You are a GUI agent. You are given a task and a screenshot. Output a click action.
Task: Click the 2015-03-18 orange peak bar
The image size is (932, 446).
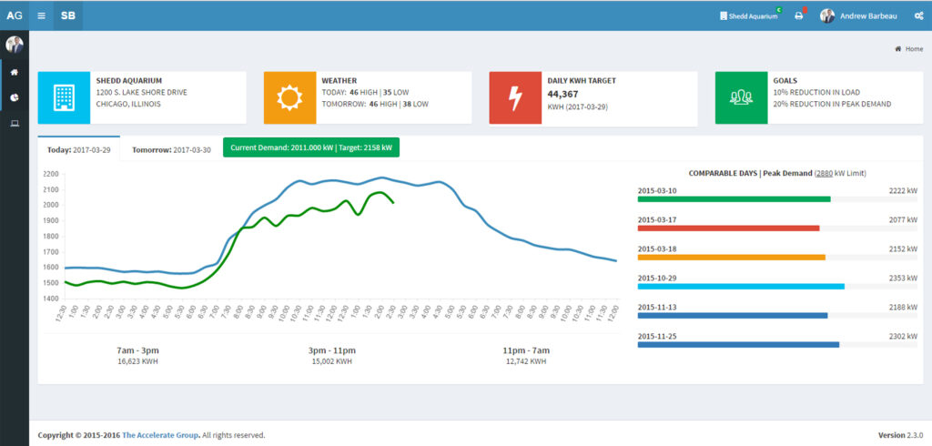(x=732, y=258)
